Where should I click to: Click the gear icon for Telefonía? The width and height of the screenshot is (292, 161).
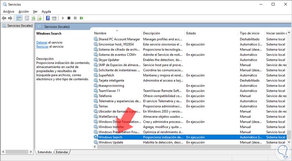[96, 96]
